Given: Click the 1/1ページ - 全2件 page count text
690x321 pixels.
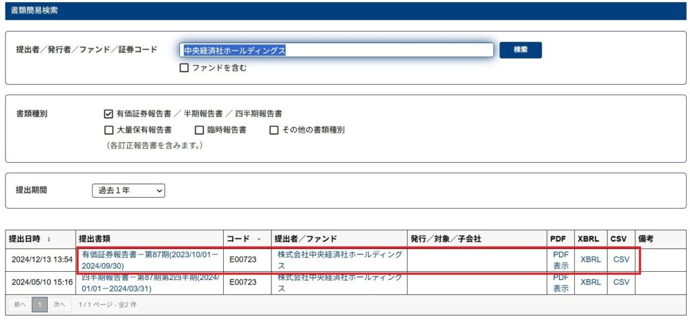Looking at the screenshot, I should (107, 305).
